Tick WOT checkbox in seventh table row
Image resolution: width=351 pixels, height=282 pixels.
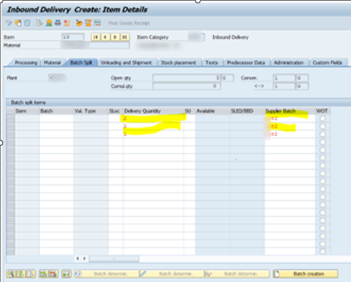tap(323, 165)
